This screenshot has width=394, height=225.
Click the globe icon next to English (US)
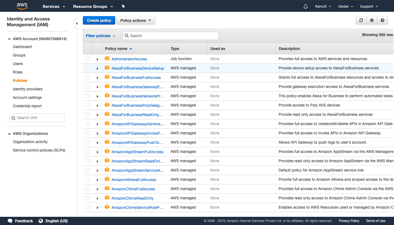tap(41, 221)
